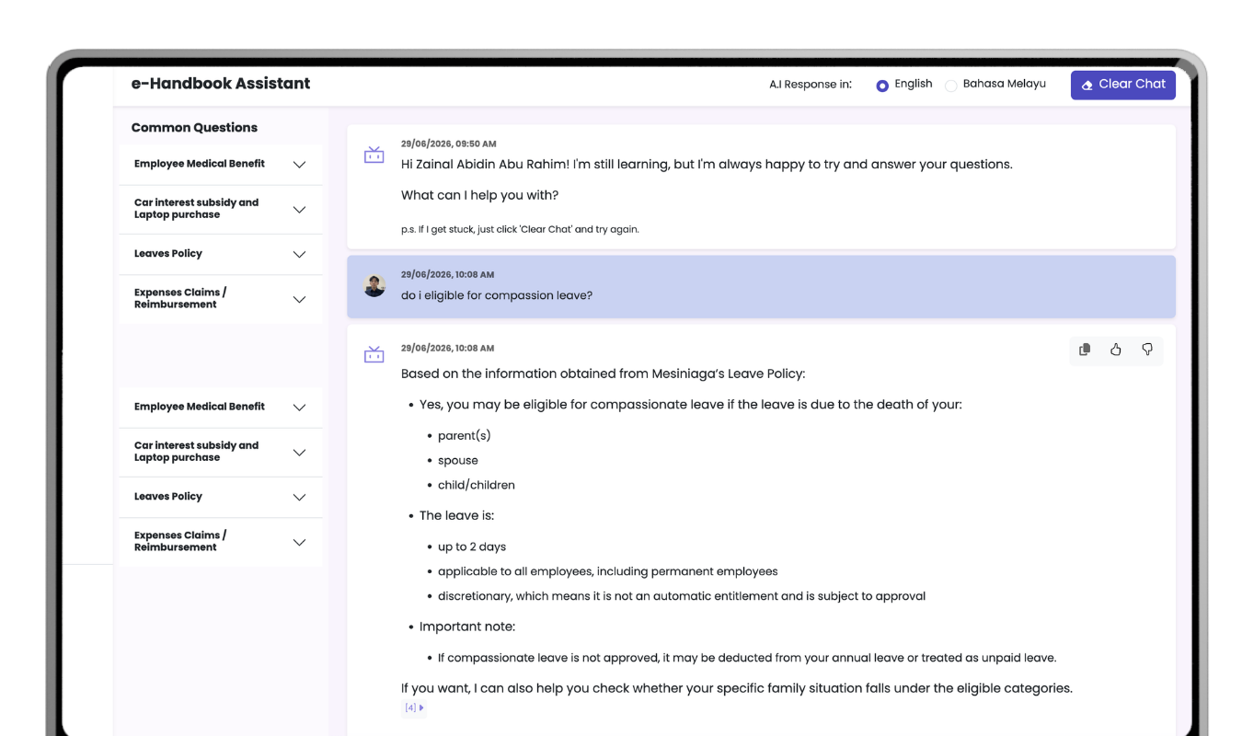The image size is (1242, 736).
Task: Expand chevron for Leaves Policy in lower list
Action: pyautogui.click(x=299, y=498)
